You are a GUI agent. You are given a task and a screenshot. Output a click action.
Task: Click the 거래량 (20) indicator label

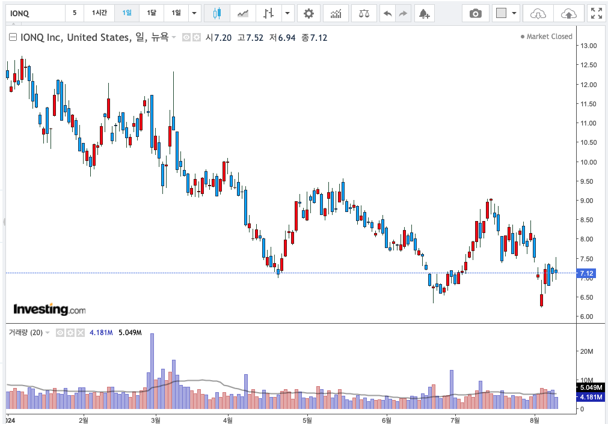click(26, 333)
